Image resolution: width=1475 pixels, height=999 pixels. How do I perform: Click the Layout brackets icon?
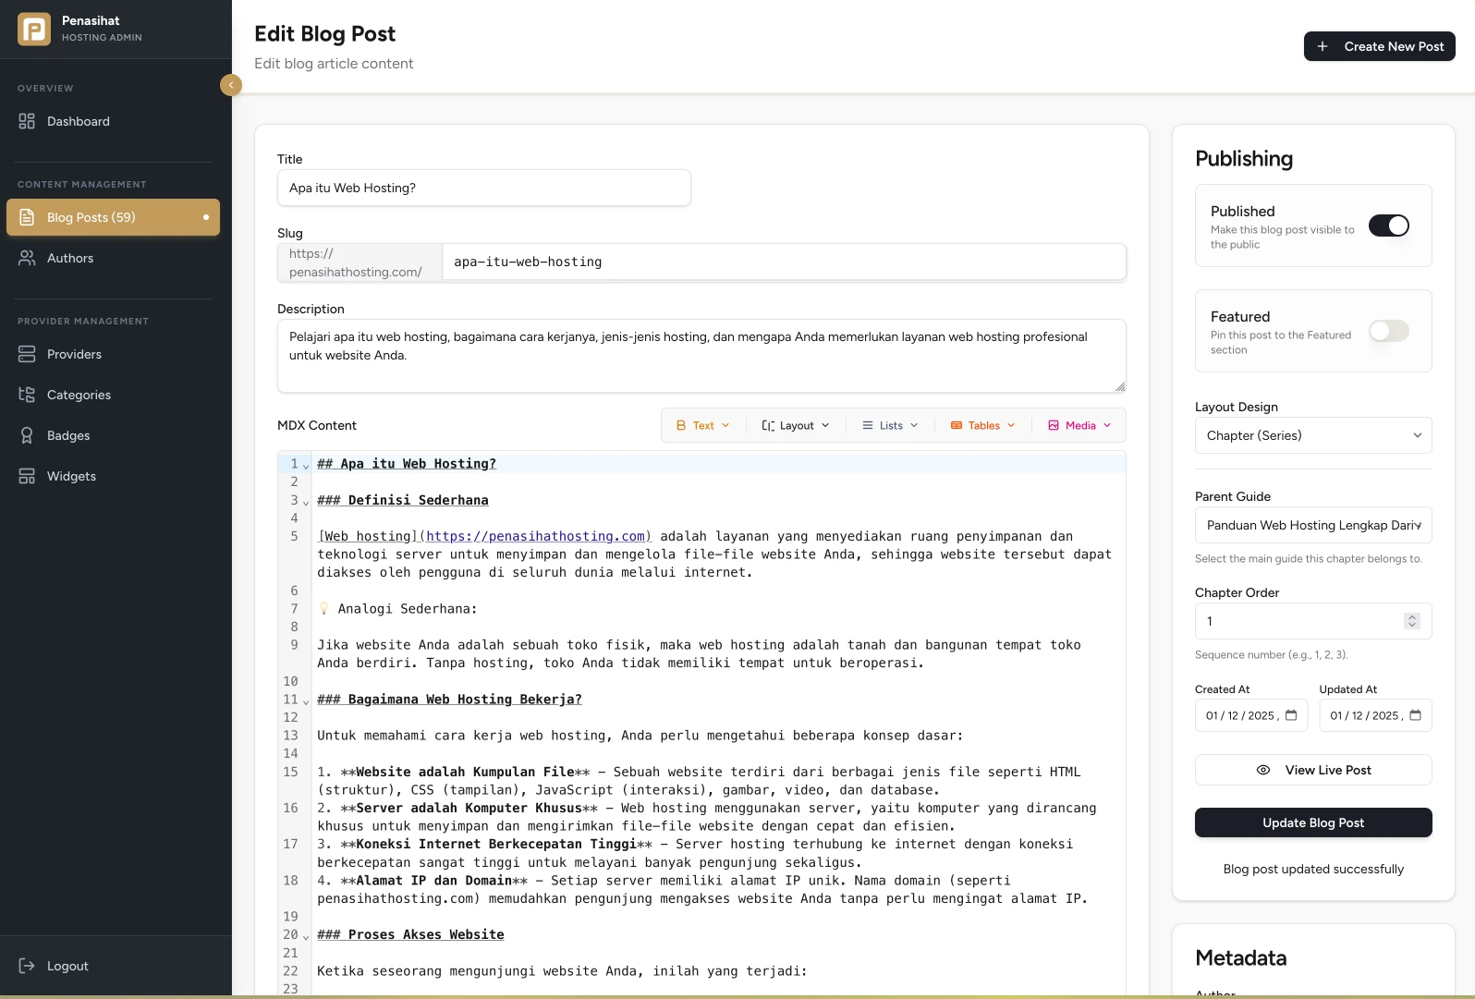pyautogui.click(x=768, y=425)
